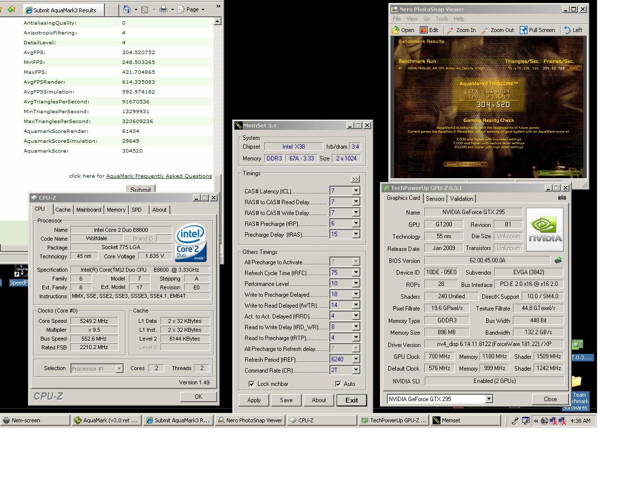The height and width of the screenshot is (504, 630).
Task: Switch to the SPD tab in CPU-Z
Action: (136, 210)
